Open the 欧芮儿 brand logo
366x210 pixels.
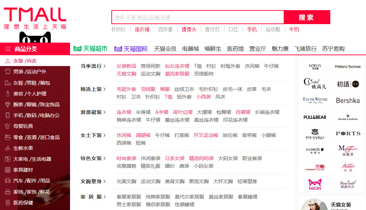click(315, 84)
